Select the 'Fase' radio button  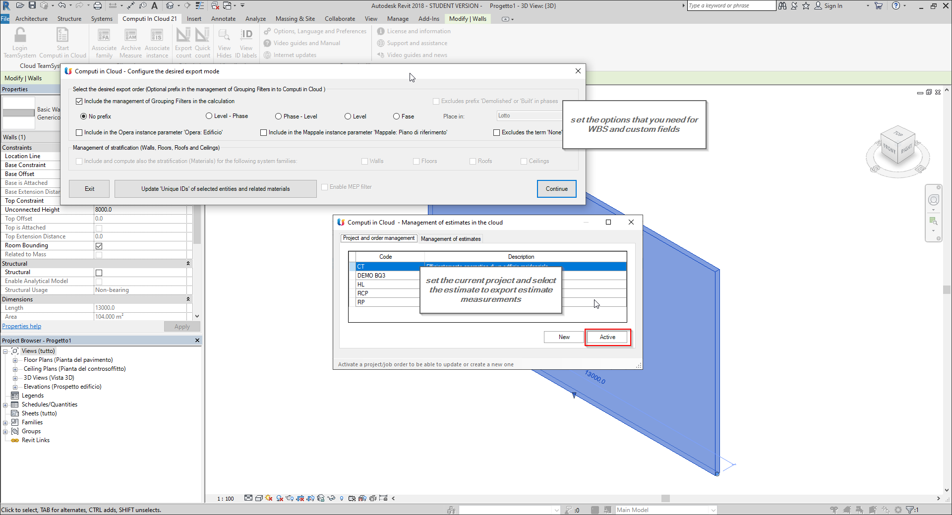[396, 116]
